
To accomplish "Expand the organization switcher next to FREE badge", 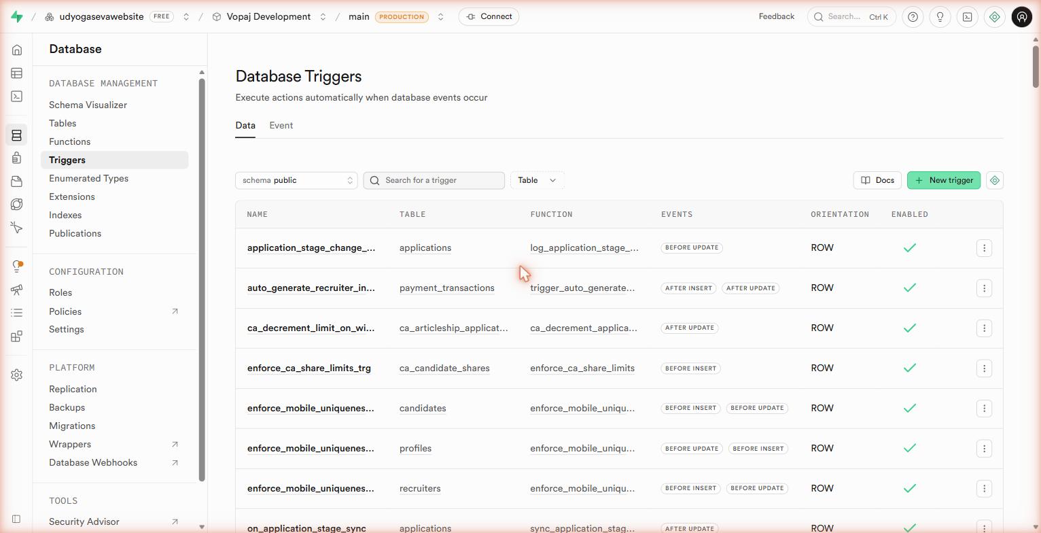I will pyautogui.click(x=186, y=17).
